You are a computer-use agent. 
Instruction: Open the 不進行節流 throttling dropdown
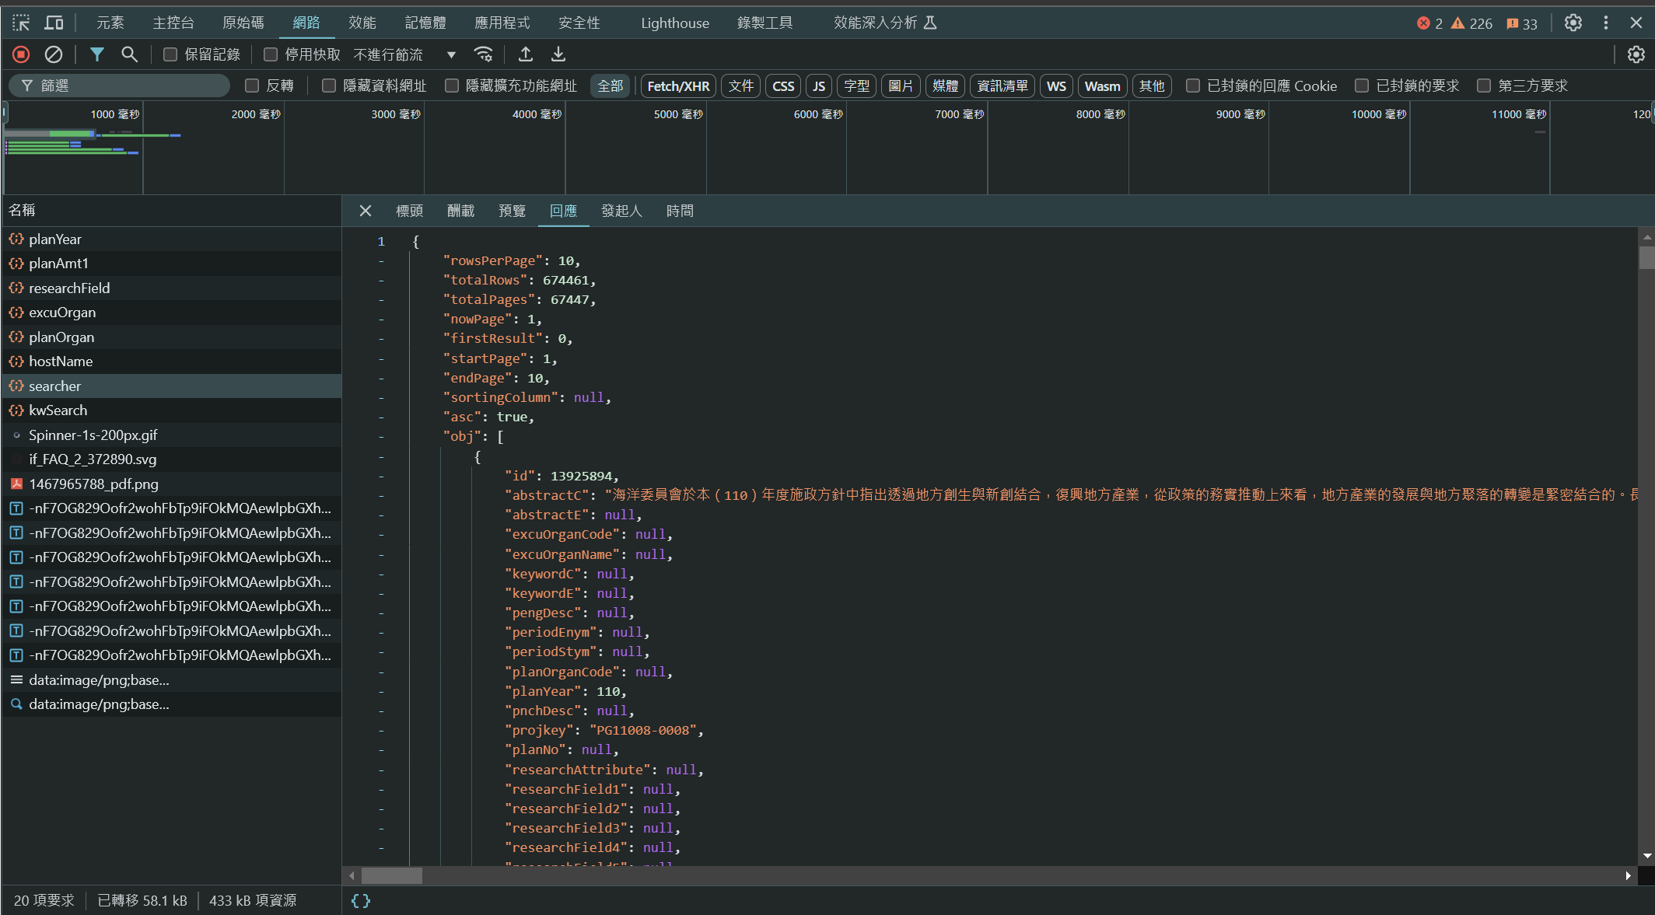point(404,54)
